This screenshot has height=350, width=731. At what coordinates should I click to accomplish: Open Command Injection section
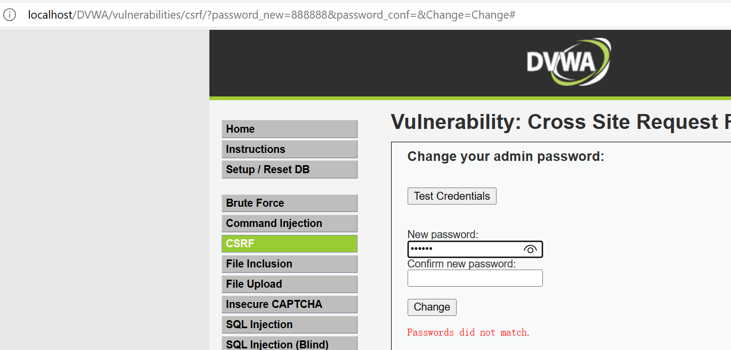(289, 223)
